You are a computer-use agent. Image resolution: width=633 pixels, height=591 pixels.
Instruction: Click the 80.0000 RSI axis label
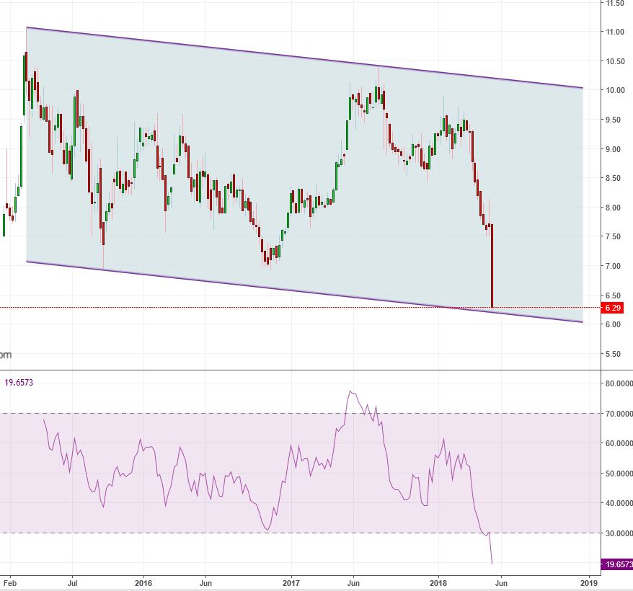tap(619, 383)
